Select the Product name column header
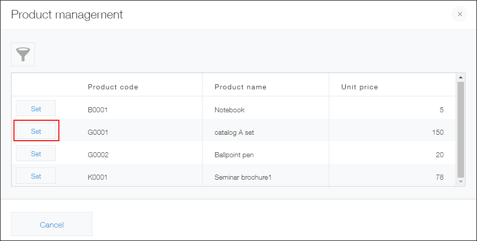This screenshot has height=241, width=477. pyautogui.click(x=240, y=87)
